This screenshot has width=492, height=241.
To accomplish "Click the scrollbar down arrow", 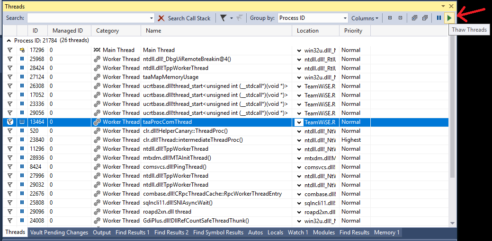I will 452,223.
